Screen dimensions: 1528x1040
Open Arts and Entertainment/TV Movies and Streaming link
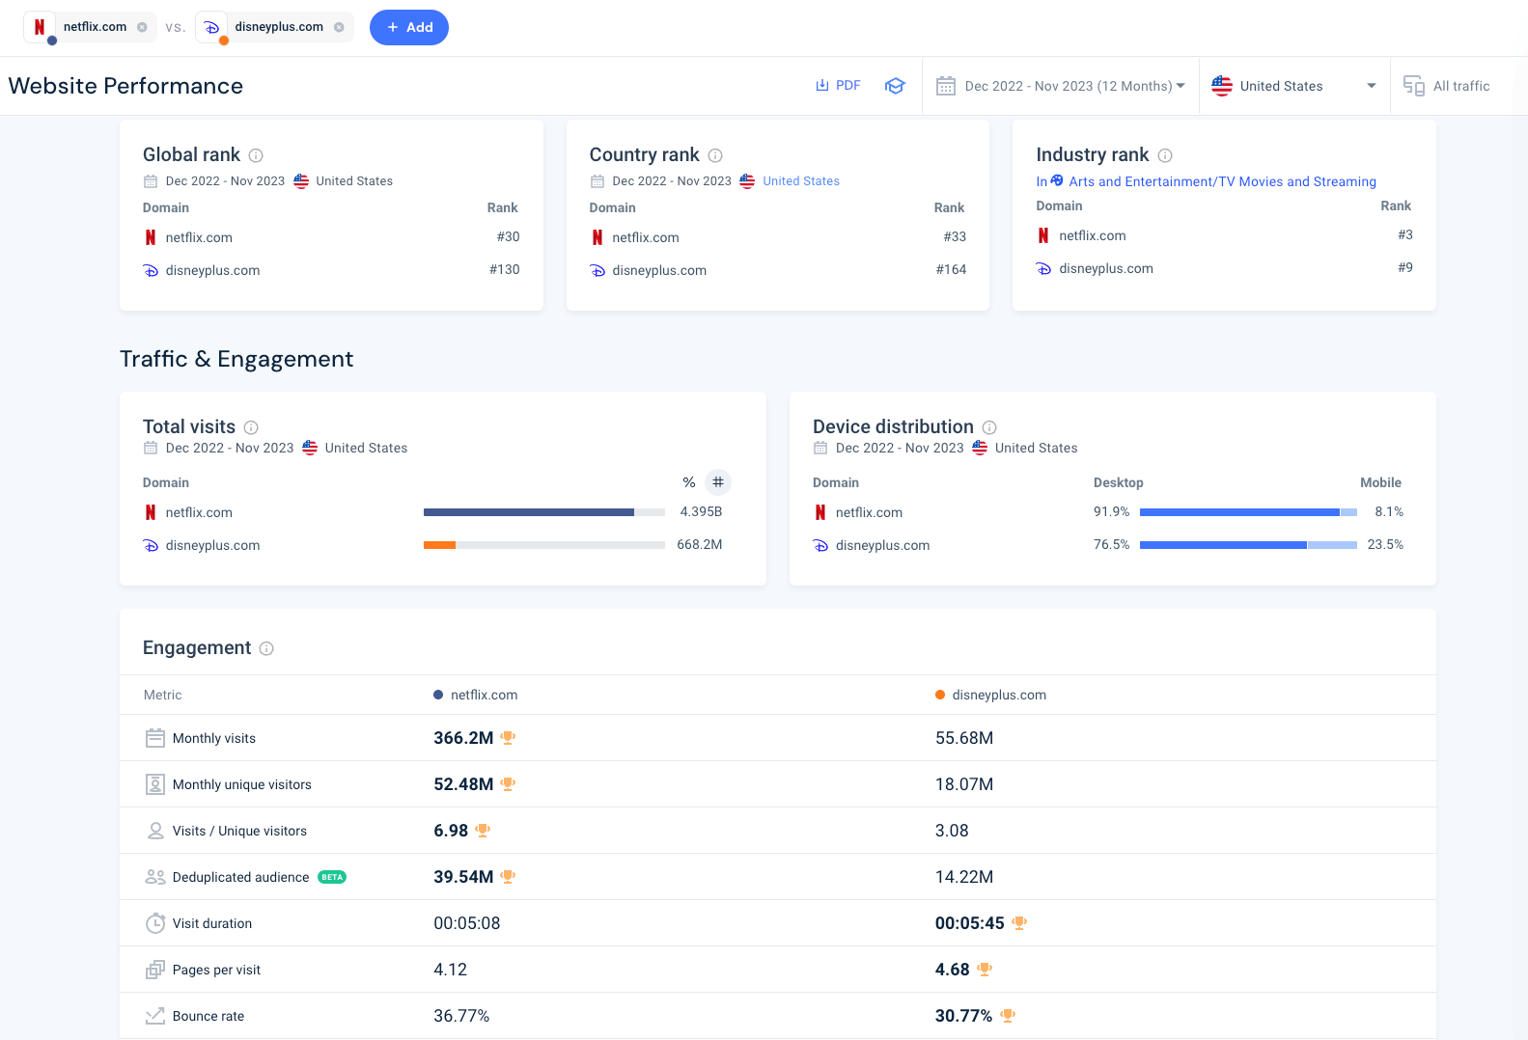tap(1222, 181)
